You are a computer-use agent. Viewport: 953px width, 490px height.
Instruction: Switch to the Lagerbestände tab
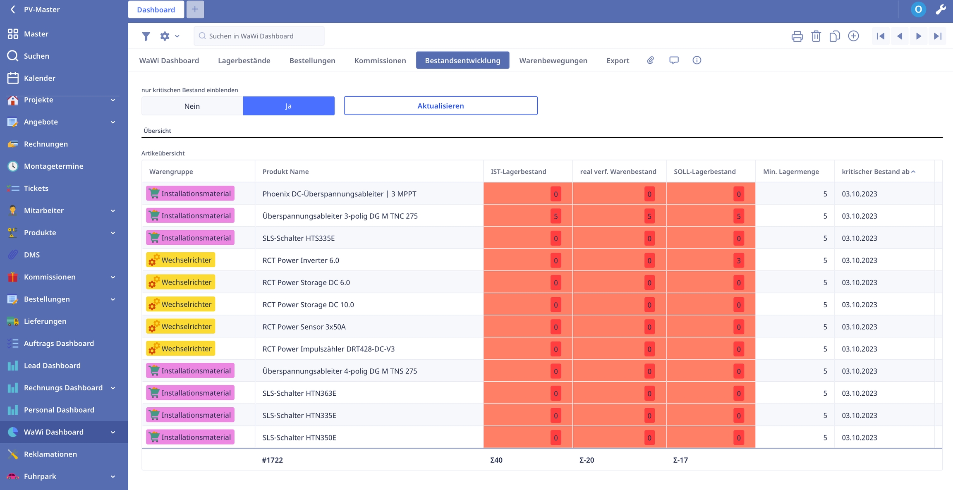click(244, 60)
